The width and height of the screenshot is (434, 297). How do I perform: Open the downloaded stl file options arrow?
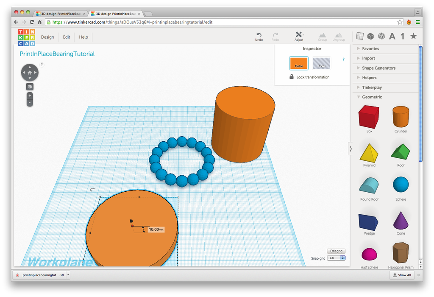68,275
